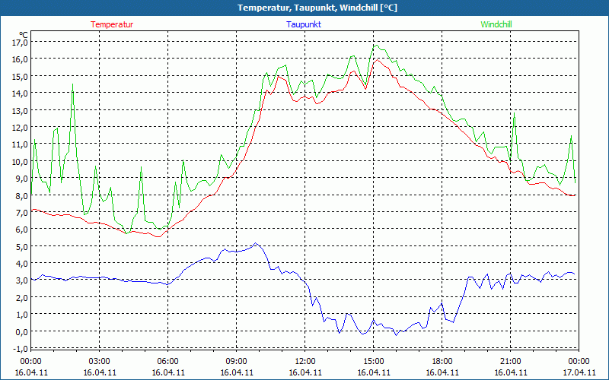609x380 pixels.
Task: Click the 16,0 y-axis value
Action: [21, 59]
